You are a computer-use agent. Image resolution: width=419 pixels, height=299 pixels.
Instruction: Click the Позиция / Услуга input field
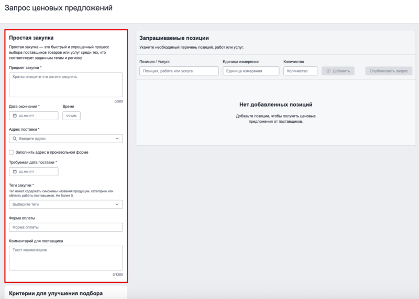[179, 71]
